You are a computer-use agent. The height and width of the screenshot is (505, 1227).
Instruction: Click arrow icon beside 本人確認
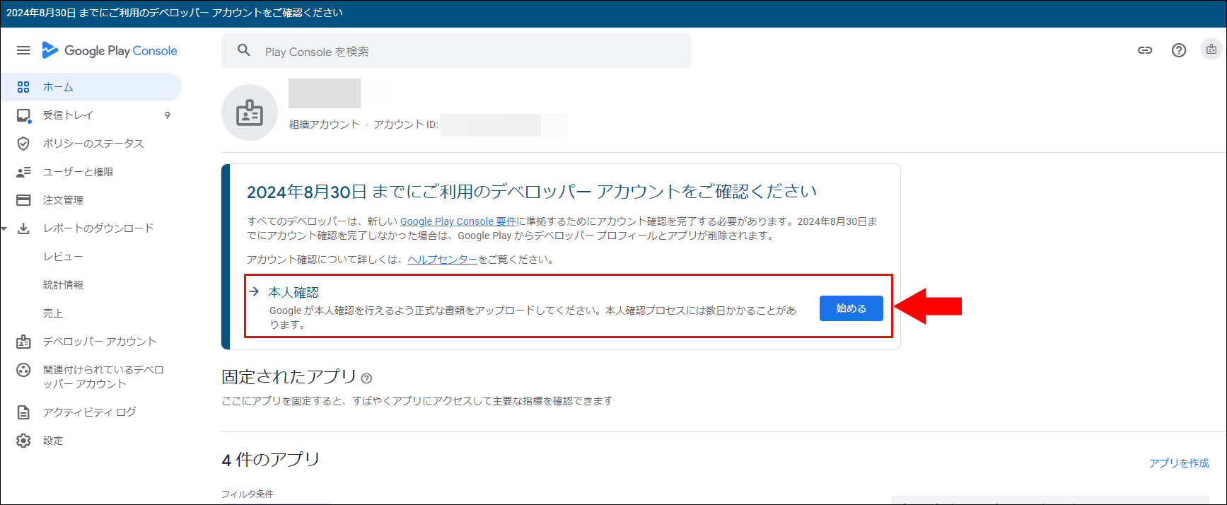tap(255, 291)
